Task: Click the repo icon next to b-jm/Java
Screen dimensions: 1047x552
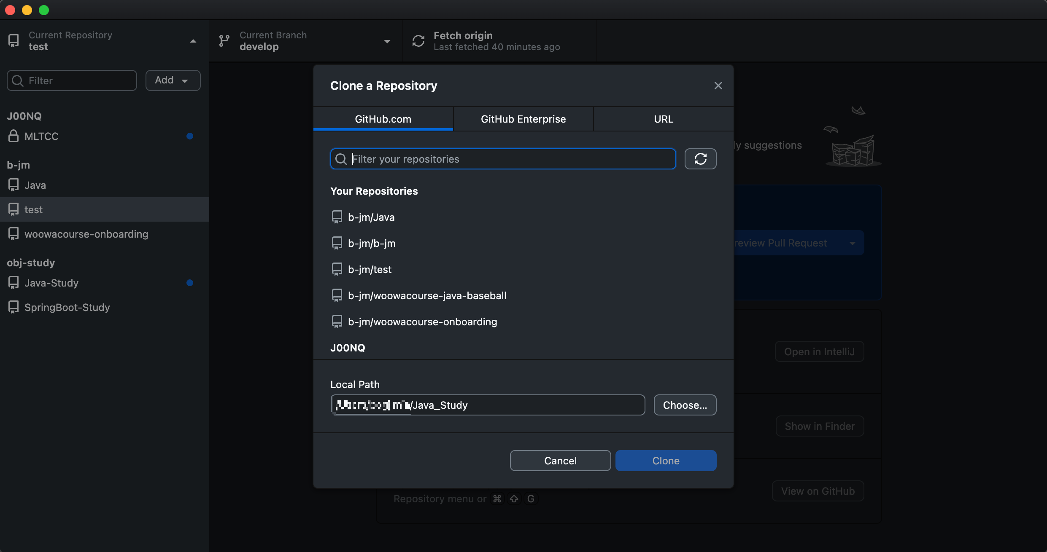Action: tap(337, 217)
